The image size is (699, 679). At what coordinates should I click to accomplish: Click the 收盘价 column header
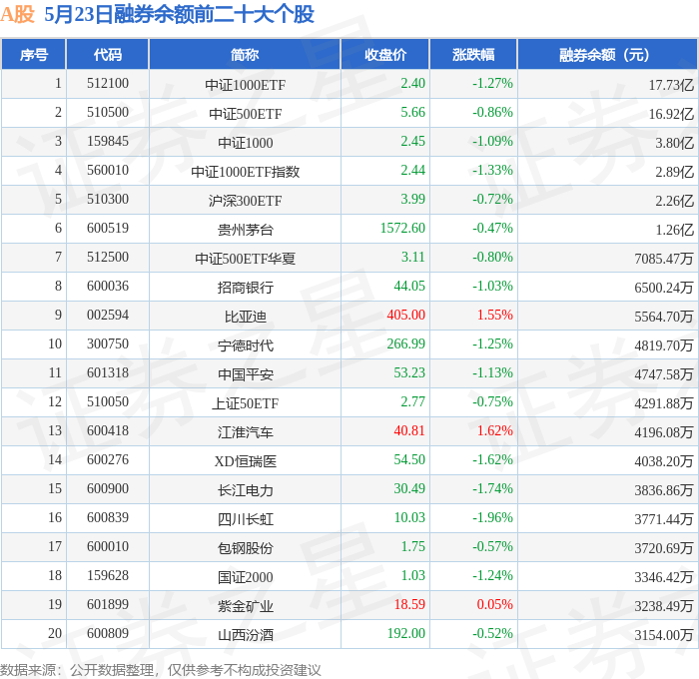[x=385, y=54]
